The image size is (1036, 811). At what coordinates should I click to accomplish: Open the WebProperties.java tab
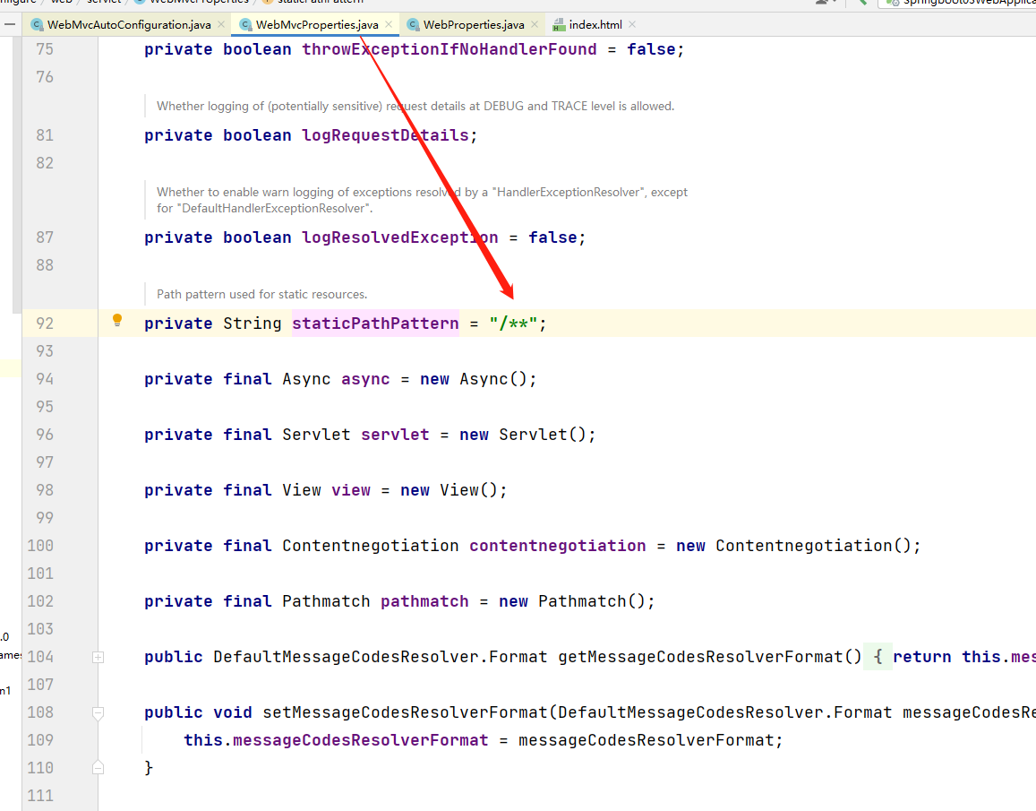[x=474, y=24]
